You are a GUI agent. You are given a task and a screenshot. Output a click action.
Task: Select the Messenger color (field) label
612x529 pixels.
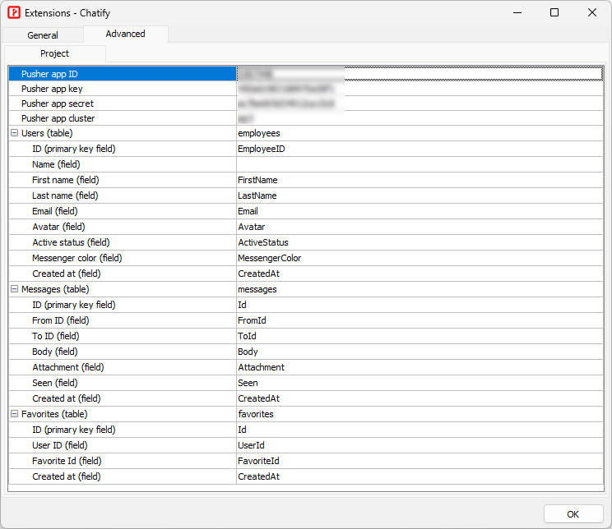[76, 258]
